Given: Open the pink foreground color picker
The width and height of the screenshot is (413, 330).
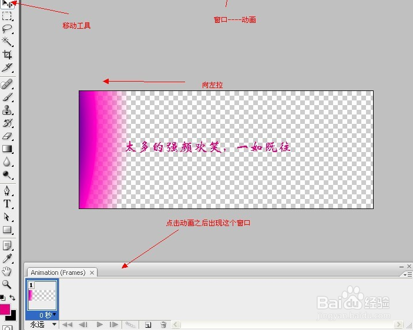Looking at the screenshot, I should pyautogui.click(x=5, y=309).
